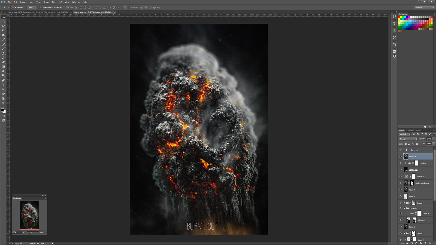Click the create new group folder icon
436x245 pixels.
pyautogui.click(x=421, y=243)
